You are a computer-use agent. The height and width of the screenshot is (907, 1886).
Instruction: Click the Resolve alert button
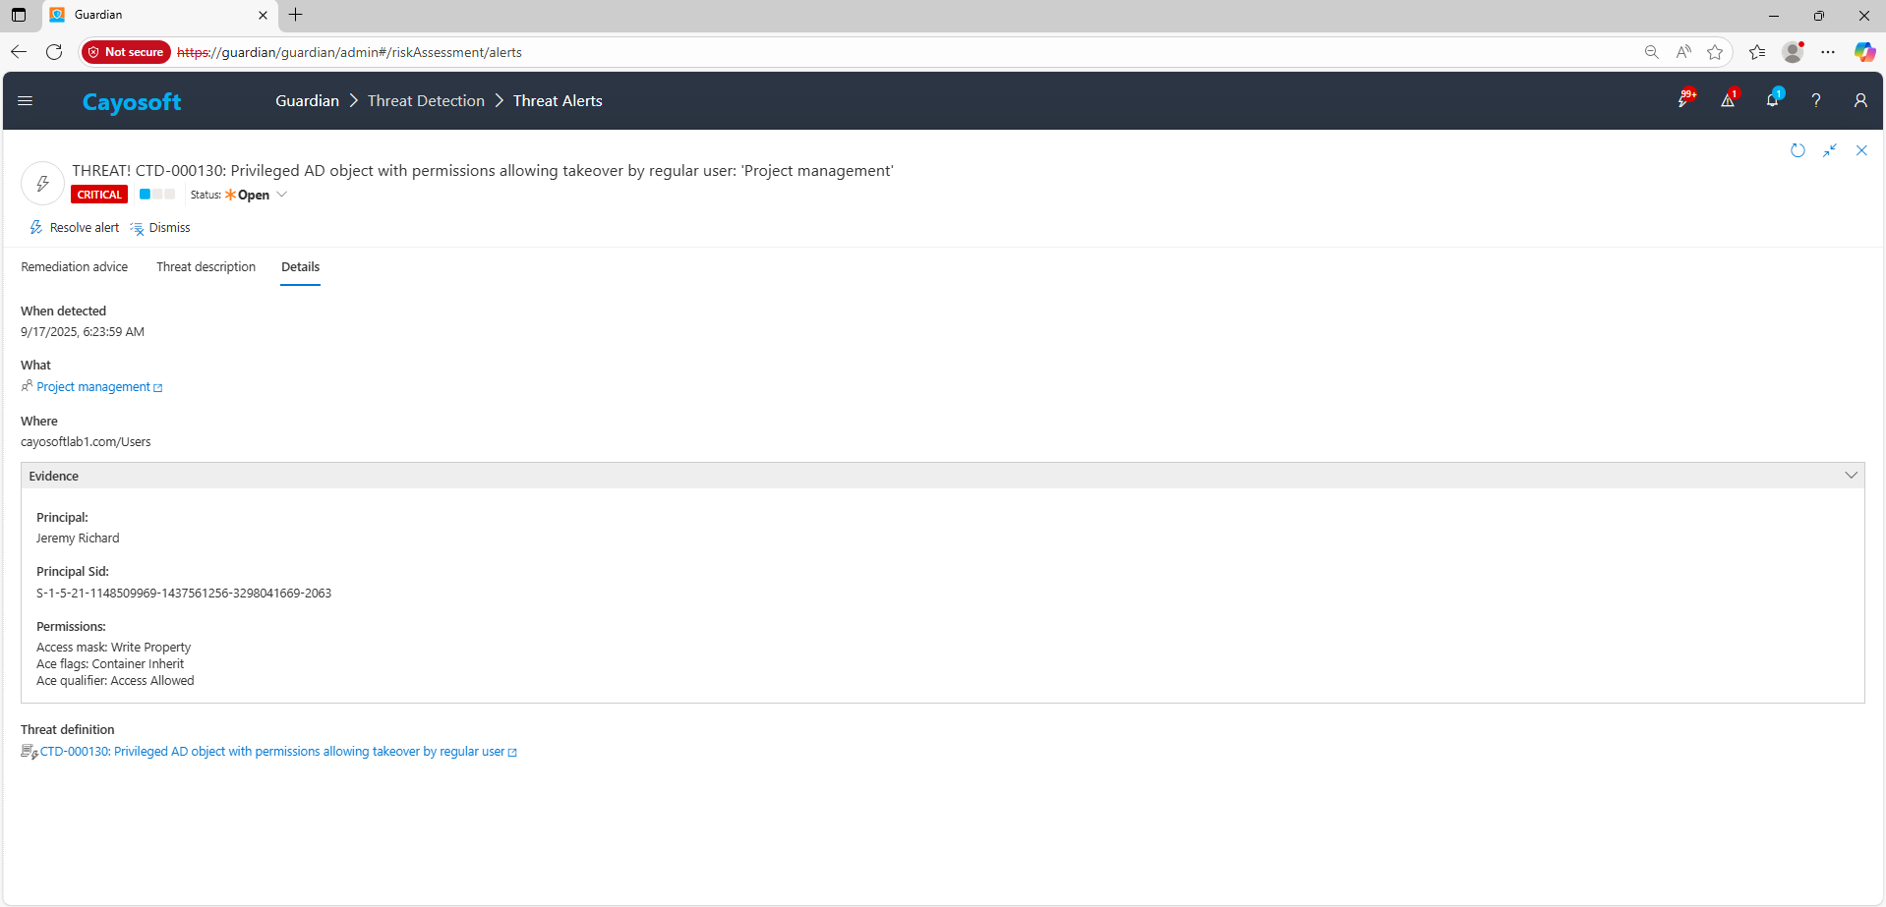[75, 228]
